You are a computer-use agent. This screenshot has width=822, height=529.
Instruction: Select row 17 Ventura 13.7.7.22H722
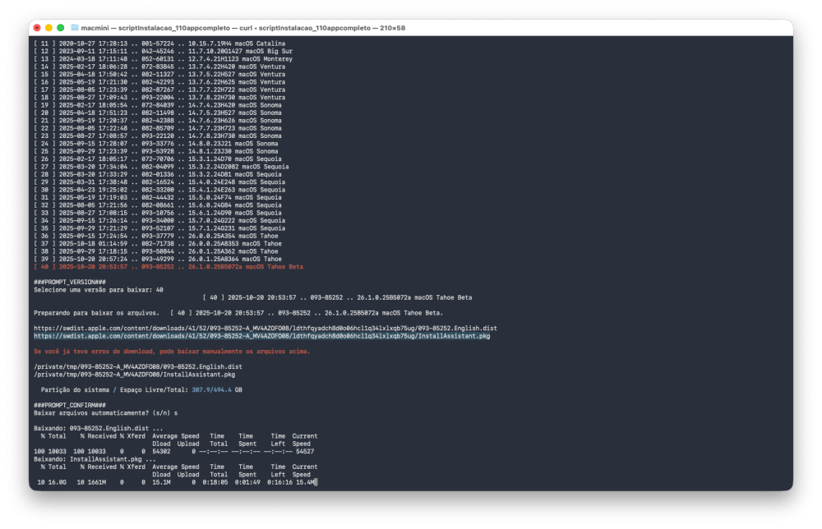click(159, 90)
